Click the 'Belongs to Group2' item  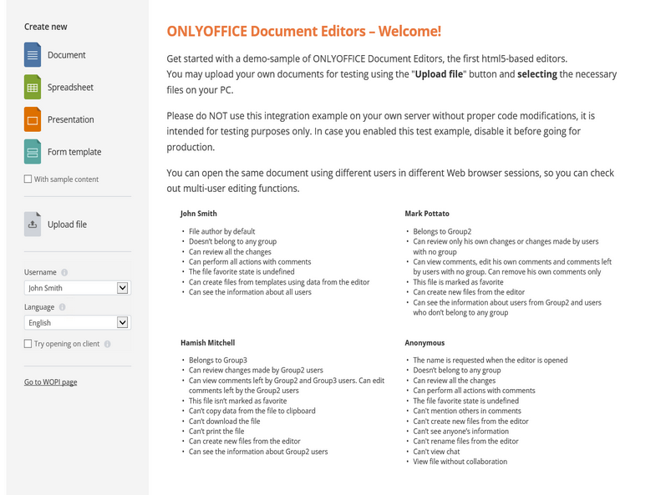442,231
